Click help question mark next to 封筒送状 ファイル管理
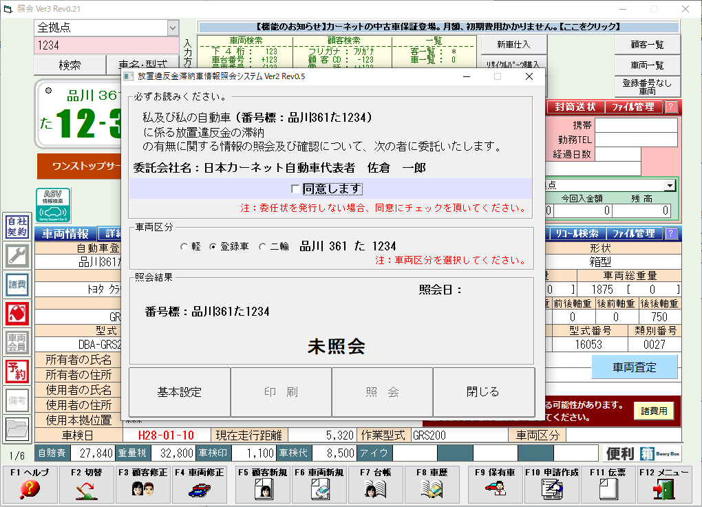Image resolution: width=702 pixels, height=507 pixels. click(x=670, y=107)
